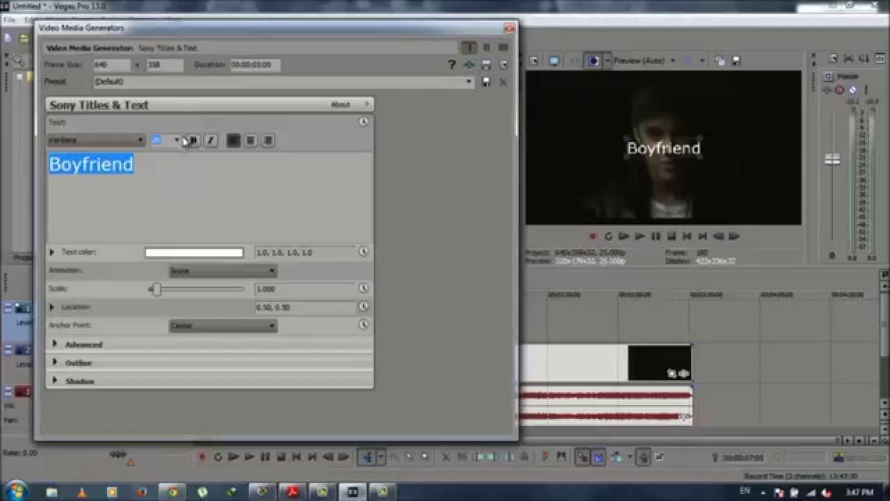Click the Match Event Length icon
890x501 pixels.
tap(469, 65)
